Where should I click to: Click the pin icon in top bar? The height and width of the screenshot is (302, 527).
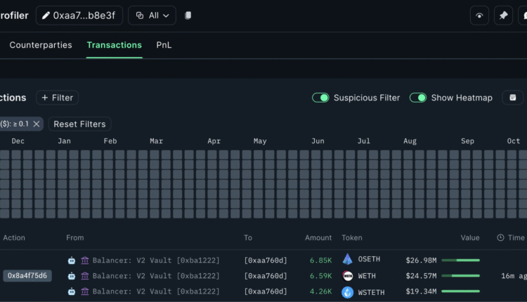pyautogui.click(x=502, y=15)
